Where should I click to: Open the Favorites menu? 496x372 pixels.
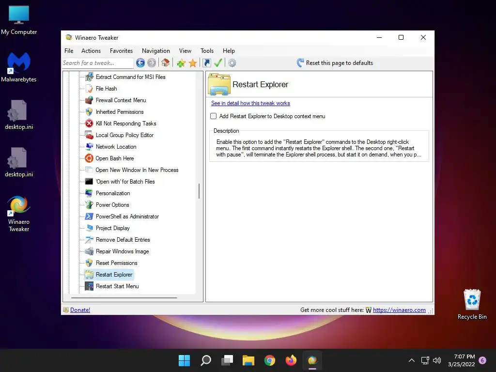click(x=121, y=50)
